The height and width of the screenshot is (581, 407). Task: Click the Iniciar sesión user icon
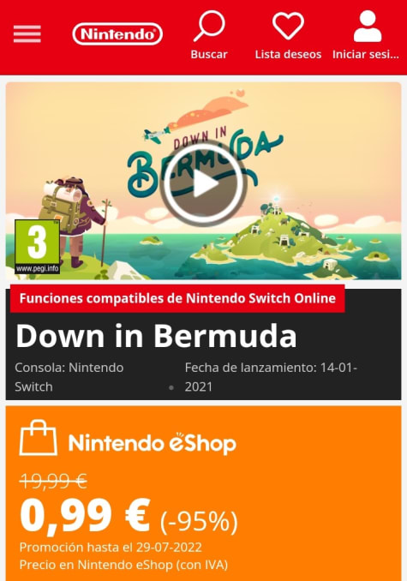[x=368, y=26]
